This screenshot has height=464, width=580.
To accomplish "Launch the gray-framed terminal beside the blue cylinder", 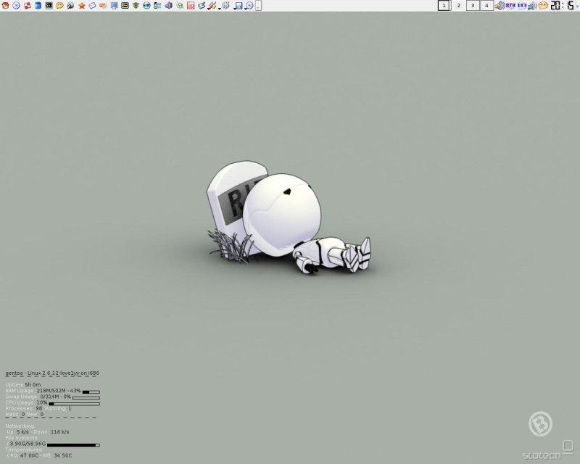I will (x=49, y=5).
